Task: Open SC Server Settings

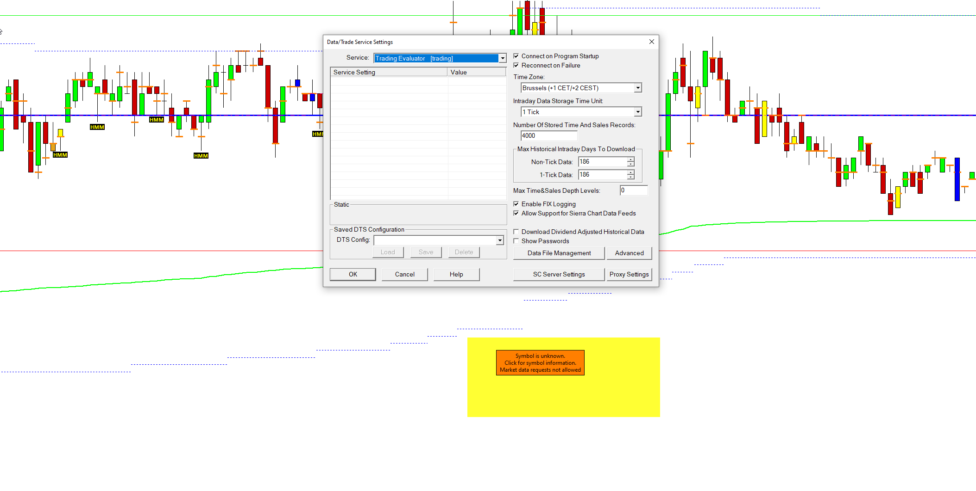Action: 559,274
